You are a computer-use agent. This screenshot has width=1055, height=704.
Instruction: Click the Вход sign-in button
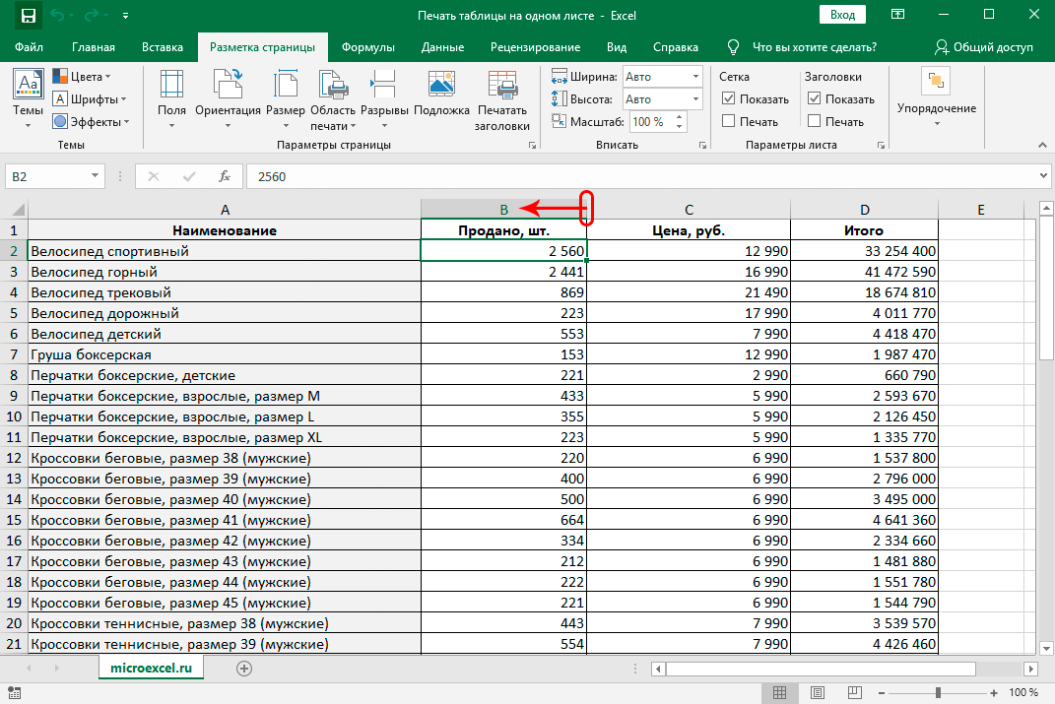pyautogui.click(x=841, y=16)
